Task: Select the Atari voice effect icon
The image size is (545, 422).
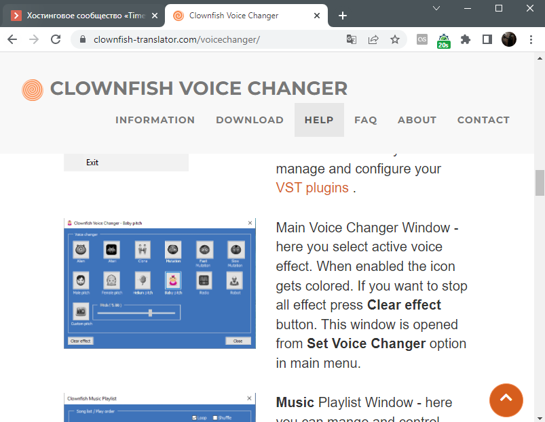Action: (111, 250)
